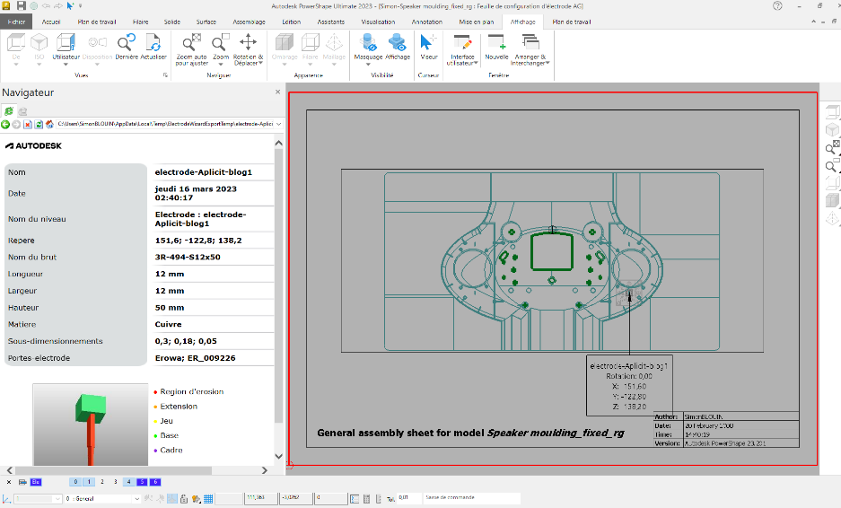Click the browser Home icon

pyautogui.click(x=50, y=125)
